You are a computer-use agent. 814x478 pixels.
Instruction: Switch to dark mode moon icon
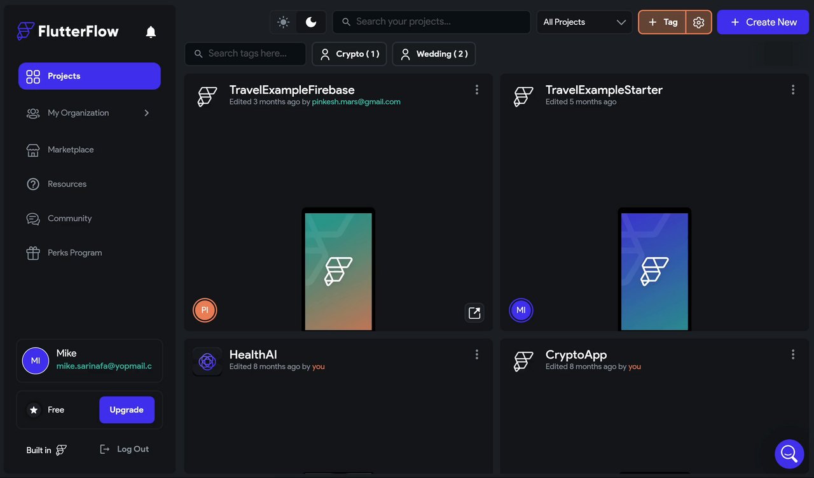(311, 22)
